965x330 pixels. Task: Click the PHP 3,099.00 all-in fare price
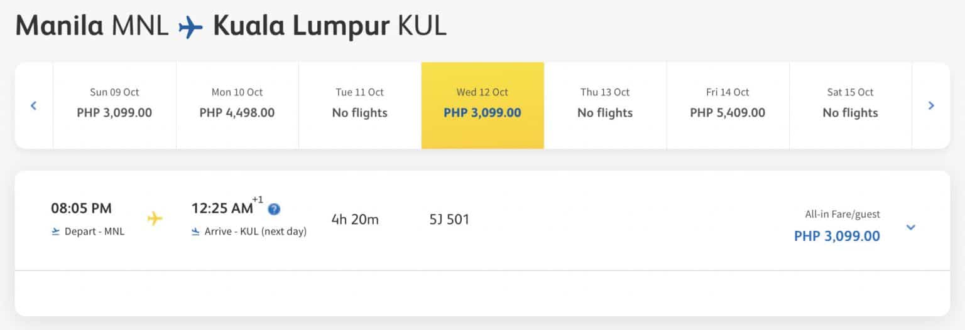(837, 237)
